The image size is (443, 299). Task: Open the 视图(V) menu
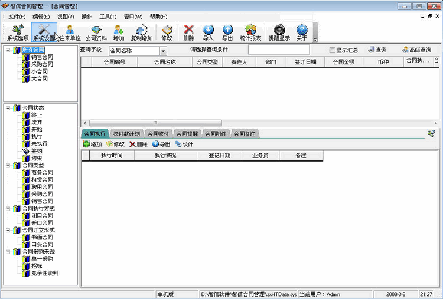coord(65,17)
